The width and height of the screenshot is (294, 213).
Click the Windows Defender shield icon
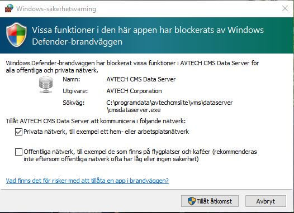coord(16,35)
